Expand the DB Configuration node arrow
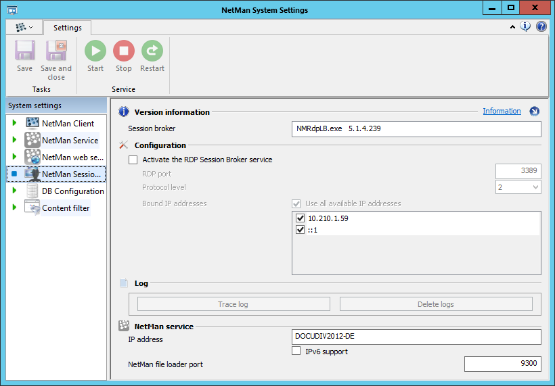Viewport: 555px width, 386px height. (14, 191)
